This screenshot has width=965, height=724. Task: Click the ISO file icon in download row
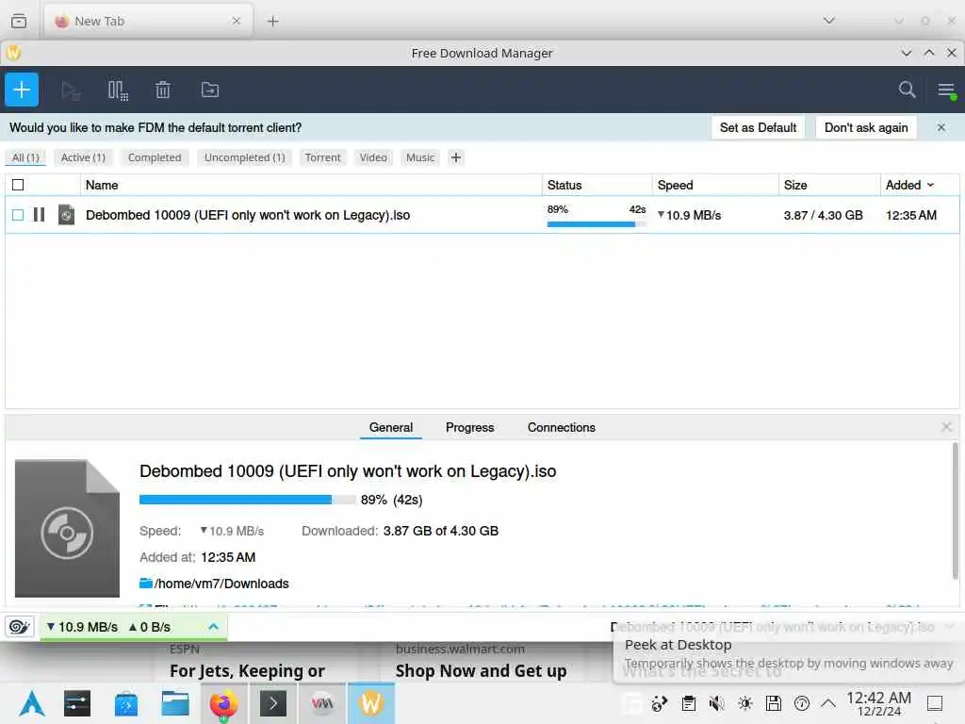tap(67, 215)
